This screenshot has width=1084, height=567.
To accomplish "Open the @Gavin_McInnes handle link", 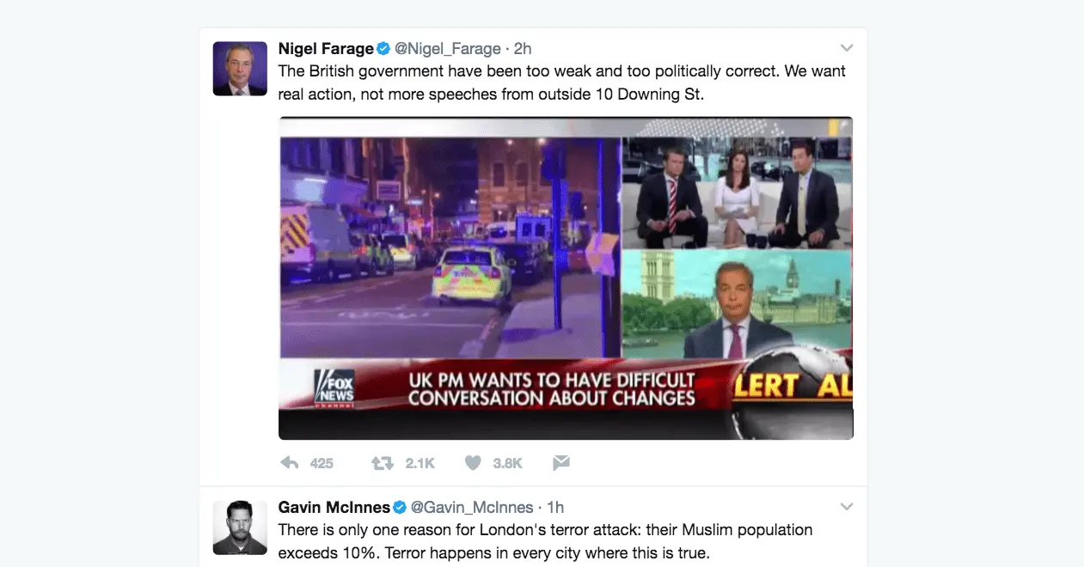I will coord(471,507).
